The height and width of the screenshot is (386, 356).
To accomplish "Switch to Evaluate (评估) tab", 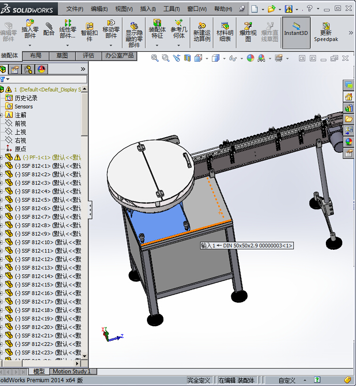I will click(x=89, y=56).
